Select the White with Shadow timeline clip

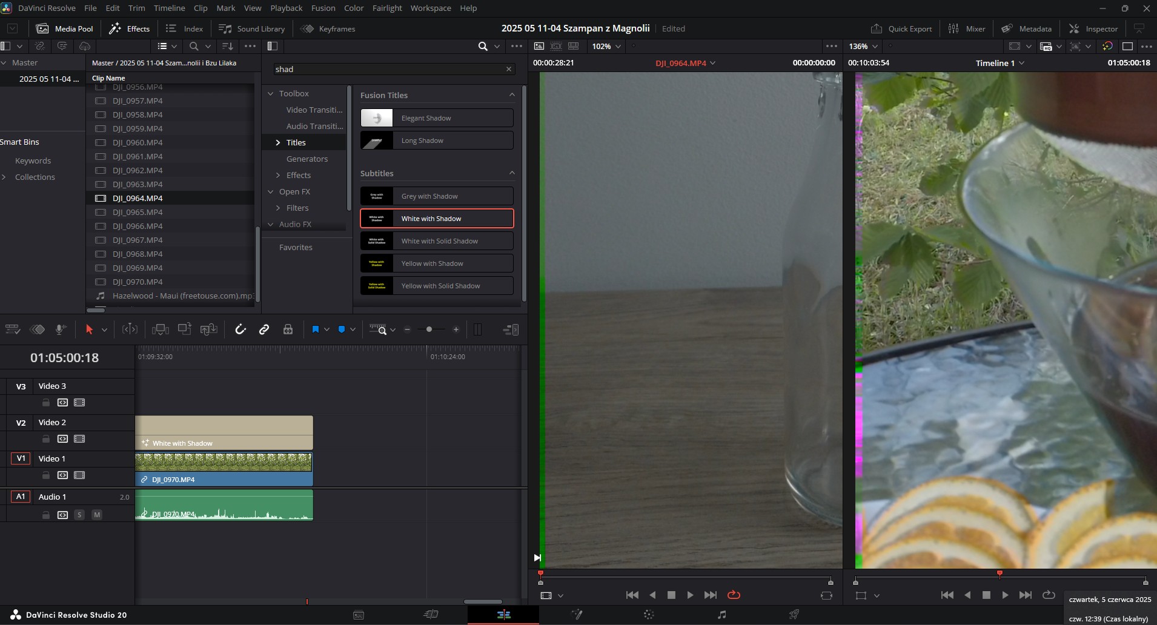[x=224, y=433]
